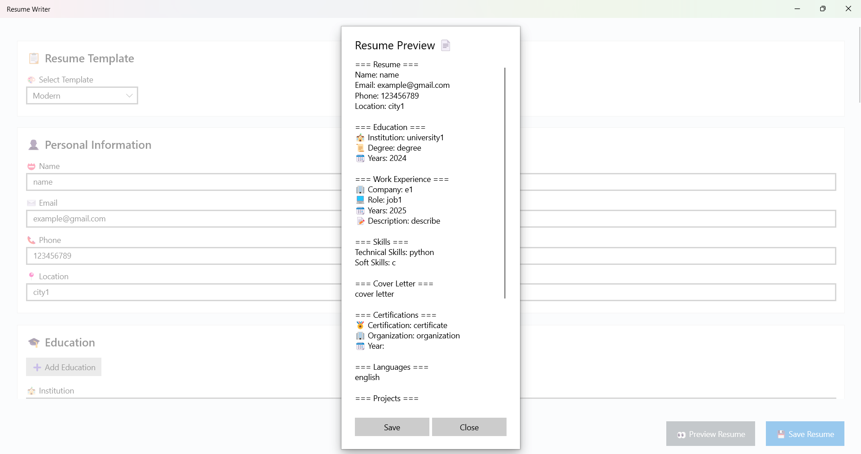
Task: Click the '=== Resume ===' preview heading
Action: [387, 65]
